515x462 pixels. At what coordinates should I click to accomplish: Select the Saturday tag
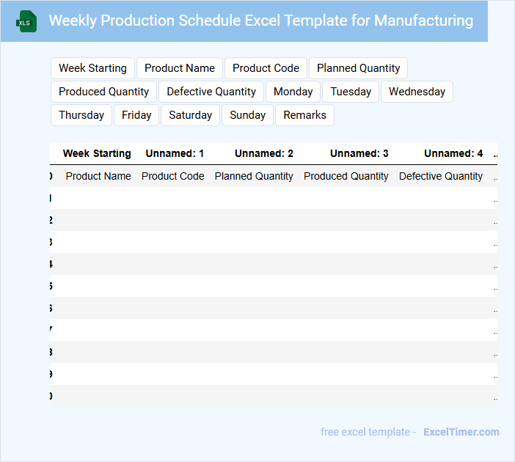click(190, 115)
